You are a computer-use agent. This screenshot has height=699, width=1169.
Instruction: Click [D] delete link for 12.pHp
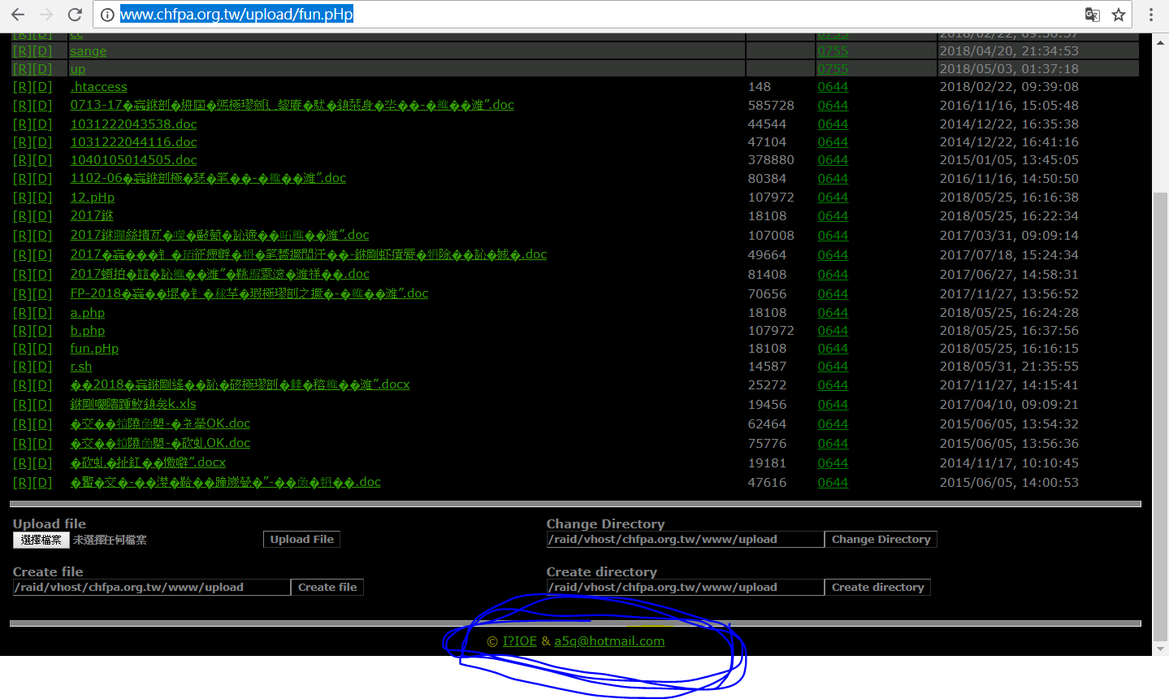[42, 198]
